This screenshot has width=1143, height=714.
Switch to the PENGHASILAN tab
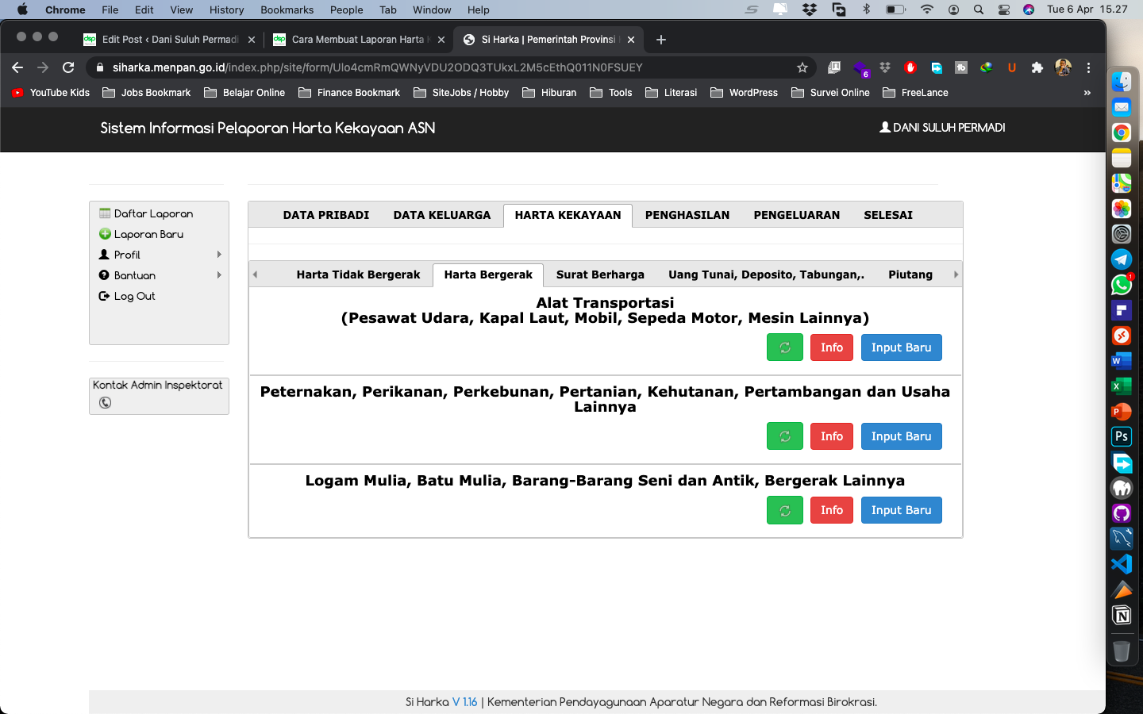[x=687, y=215]
